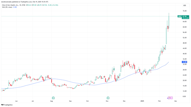This screenshot has width=191, height=107.
Task: Click the Feb label on time axis
Action: pos(159,101)
